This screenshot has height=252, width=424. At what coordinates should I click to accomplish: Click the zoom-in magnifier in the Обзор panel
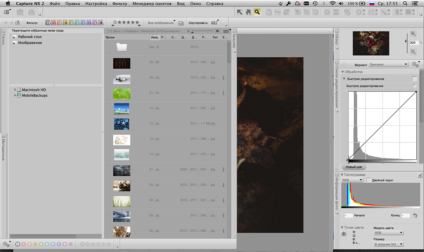click(x=413, y=33)
